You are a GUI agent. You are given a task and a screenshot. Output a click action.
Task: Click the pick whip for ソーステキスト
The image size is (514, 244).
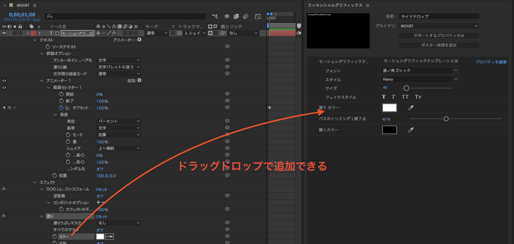pyautogui.click(x=227, y=46)
